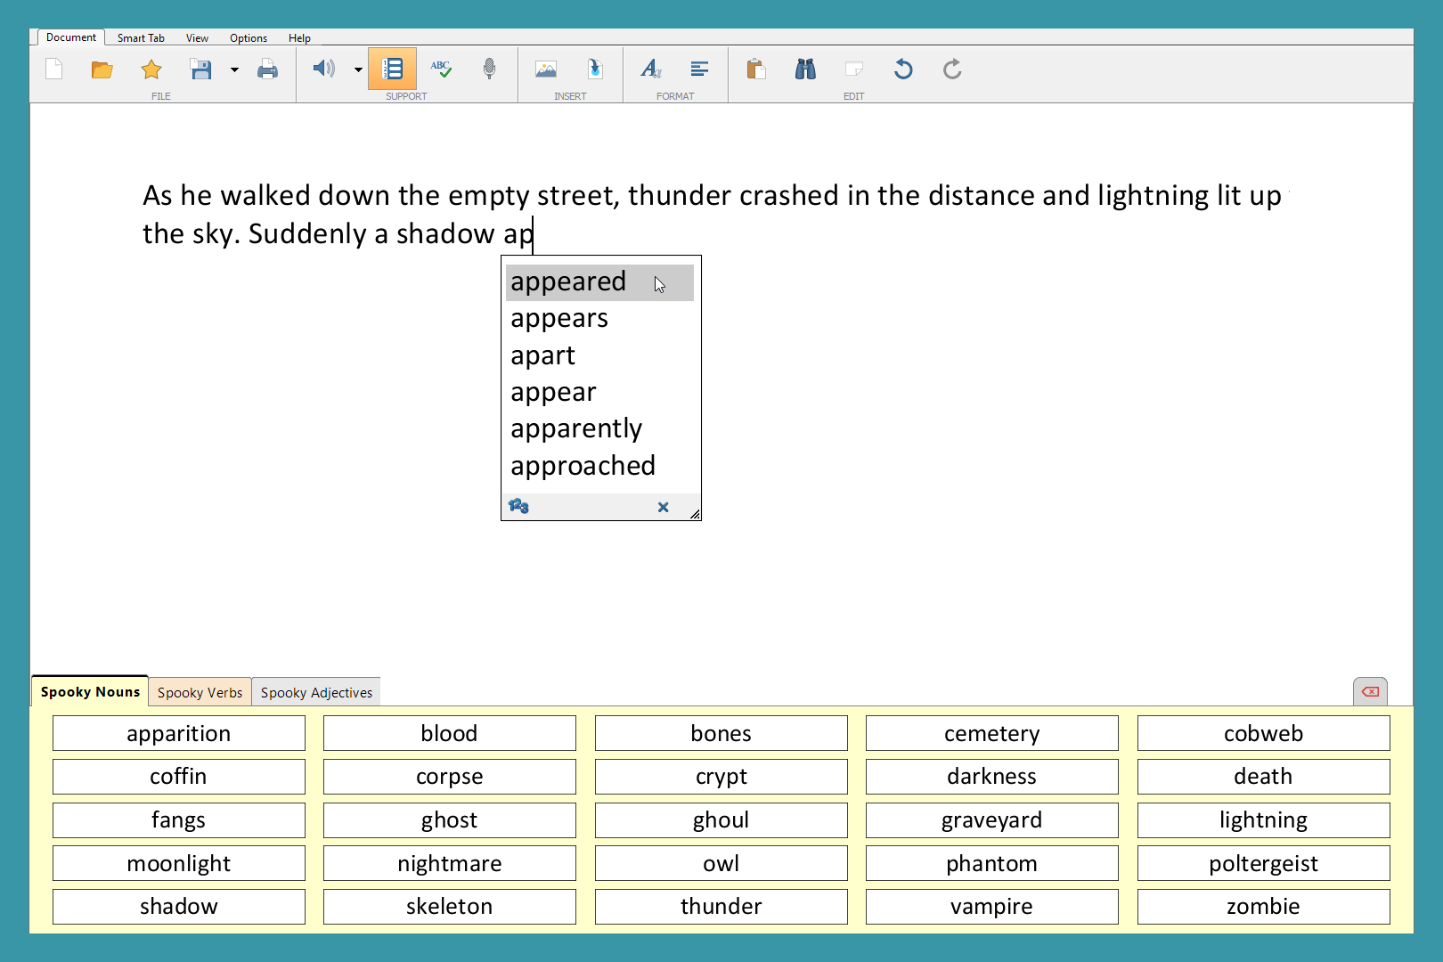Image resolution: width=1443 pixels, height=962 pixels.
Task: Run the ABC spell checker
Action: [441, 69]
